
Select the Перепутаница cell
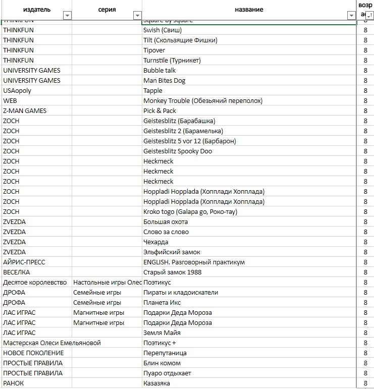pos(249,353)
